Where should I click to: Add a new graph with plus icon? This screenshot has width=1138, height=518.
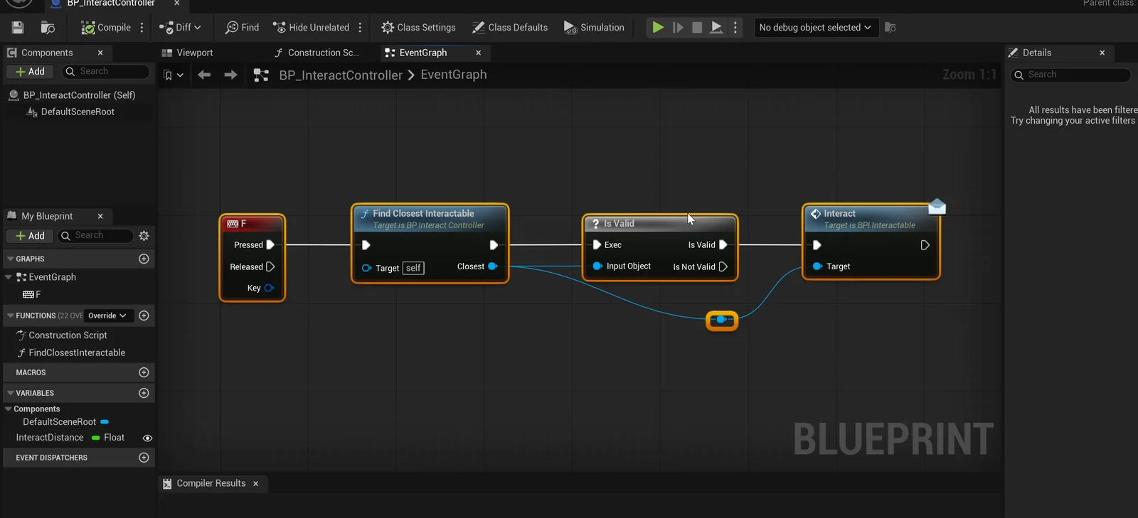click(144, 259)
